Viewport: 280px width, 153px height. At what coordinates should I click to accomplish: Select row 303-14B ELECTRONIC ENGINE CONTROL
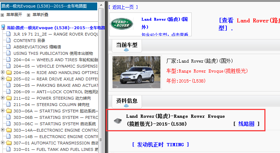tap(56, 137)
